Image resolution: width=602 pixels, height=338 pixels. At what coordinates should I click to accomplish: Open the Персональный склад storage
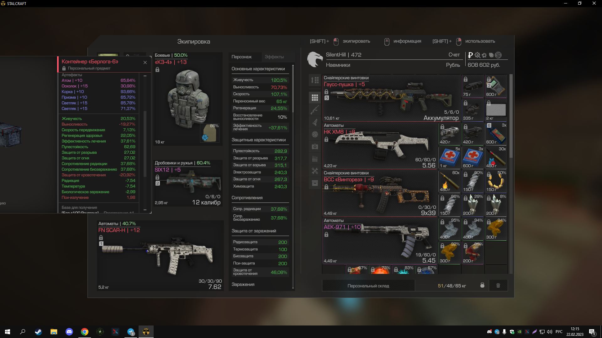[x=368, y=286]
